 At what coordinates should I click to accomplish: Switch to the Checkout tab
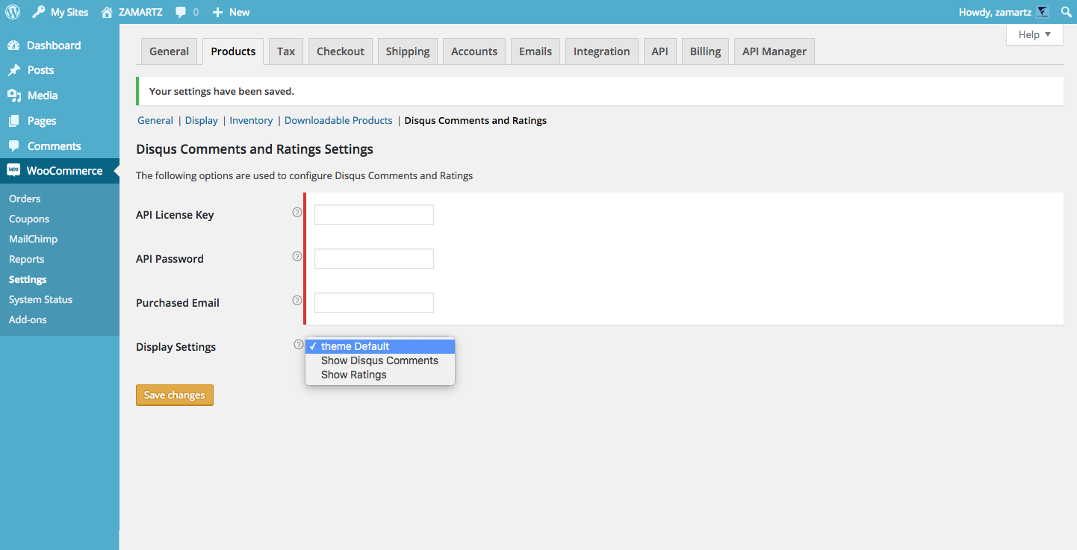(341, 51)
